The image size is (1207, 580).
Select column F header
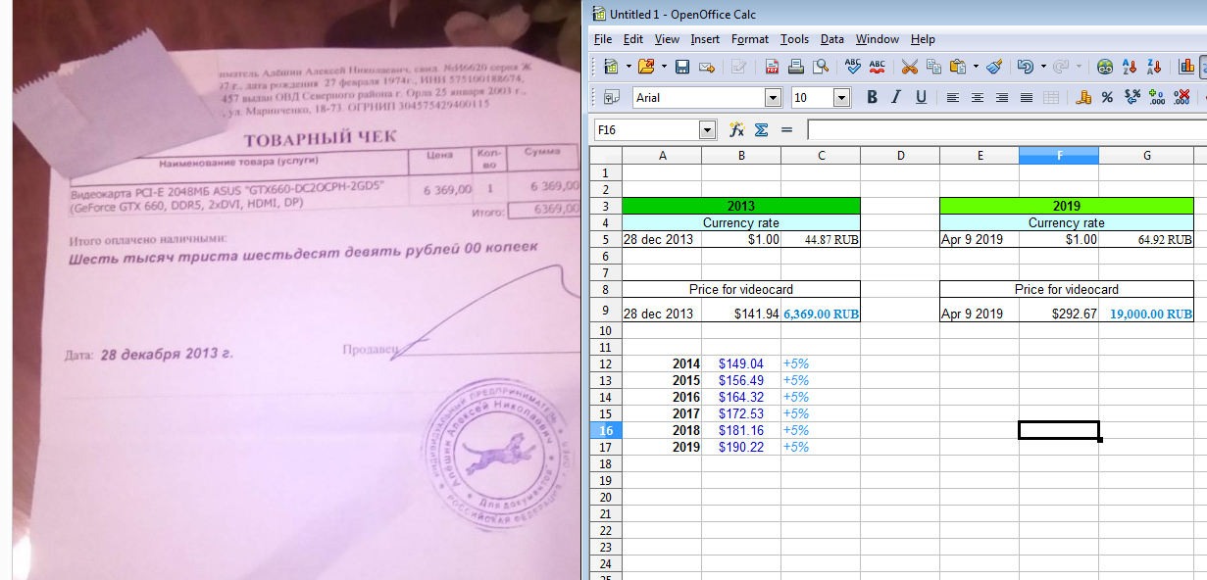(x=1058, y=156)
